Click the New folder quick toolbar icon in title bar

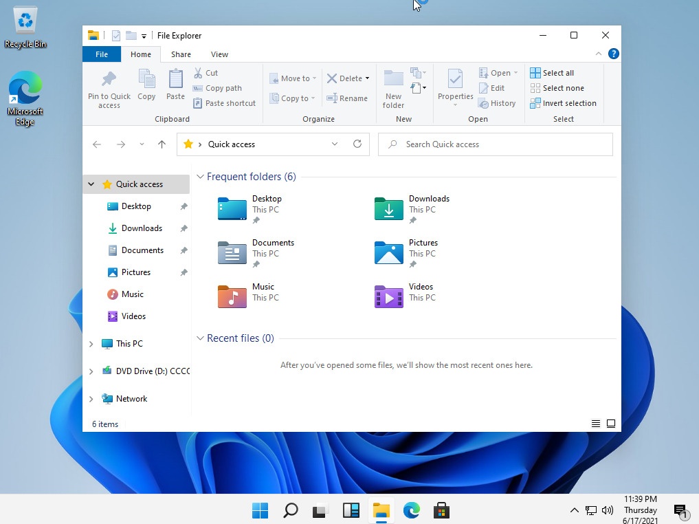[131, 35]
